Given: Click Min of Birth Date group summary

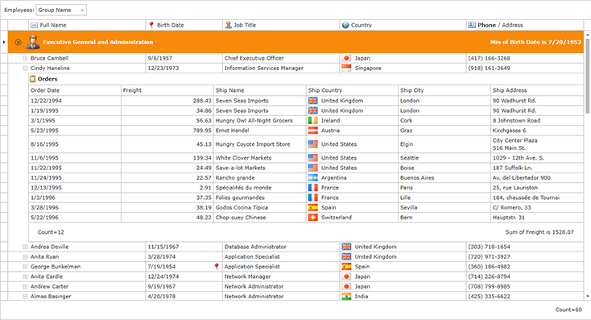Looking at the screenshot, I should click(x=535, y=42).
